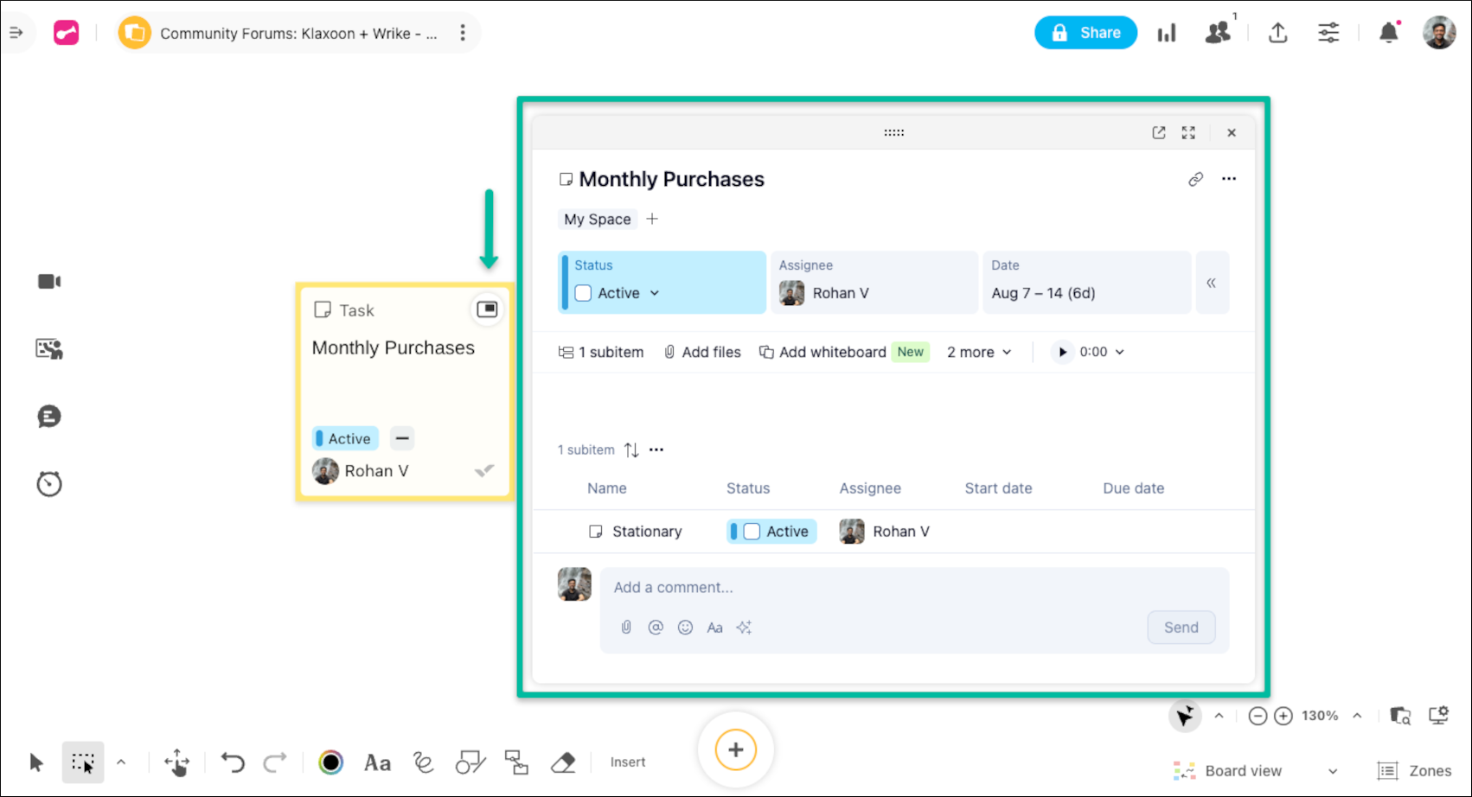This screenshot has height=797, width=1472.
Task: Open the black color picker swatch
Action: (330, 762)
